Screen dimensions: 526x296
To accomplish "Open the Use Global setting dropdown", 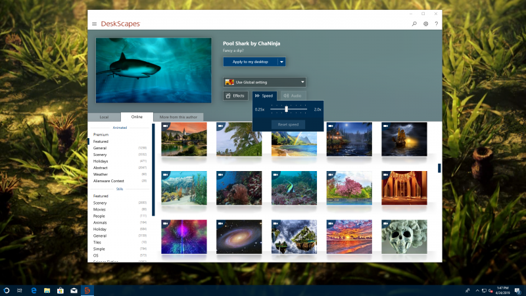I will (264, 82).
